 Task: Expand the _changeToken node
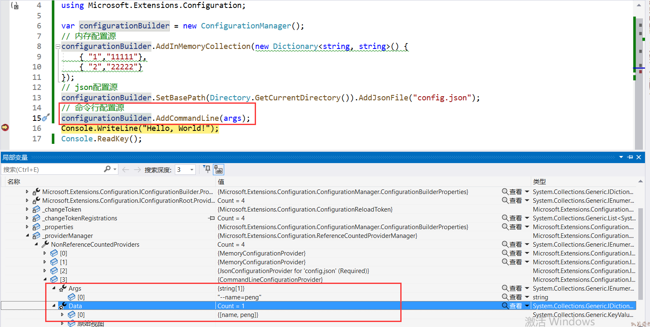click(27, 209)
